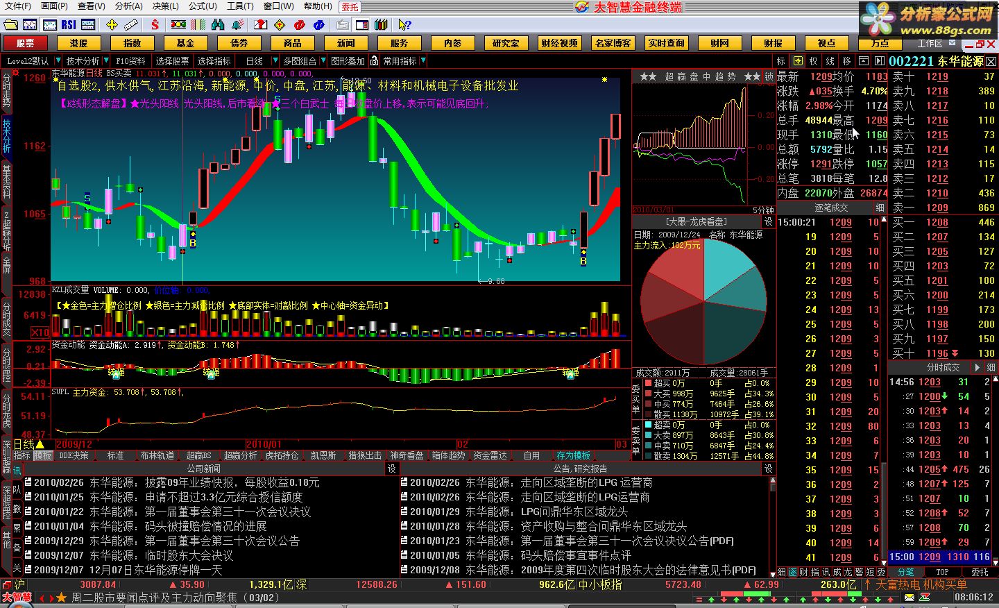Toggle the yellow crosshair box beside 标
Viewport: 999px width, 608px height.
799,61
